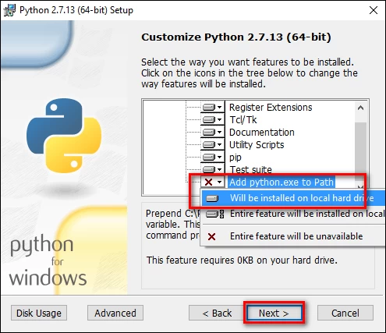
Task: Click the drive icon next to pip
Action: 209,157
